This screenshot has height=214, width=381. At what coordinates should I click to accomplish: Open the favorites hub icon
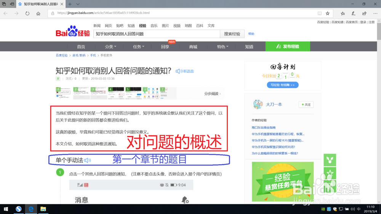[x=343, y=13]
